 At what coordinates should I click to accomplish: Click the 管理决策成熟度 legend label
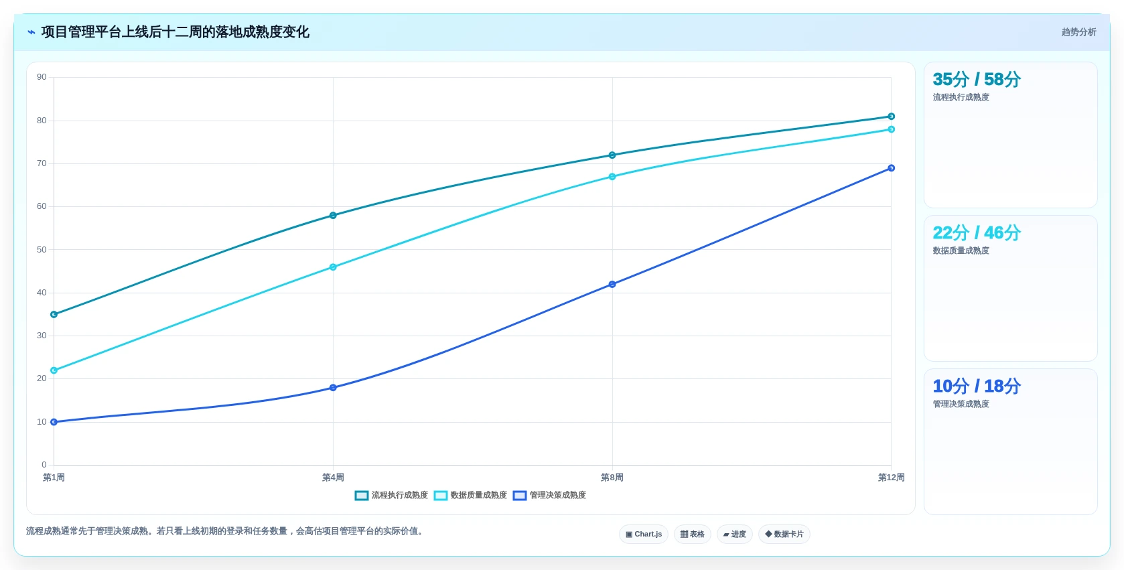pos(558,496)
